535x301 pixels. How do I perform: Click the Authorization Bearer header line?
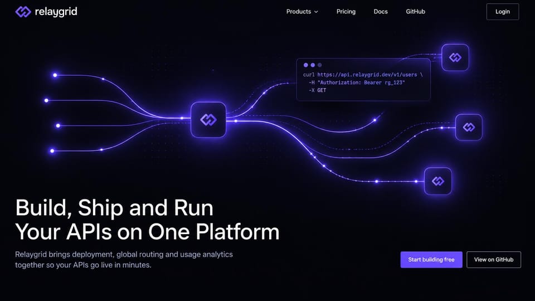[x=357, y=82]
